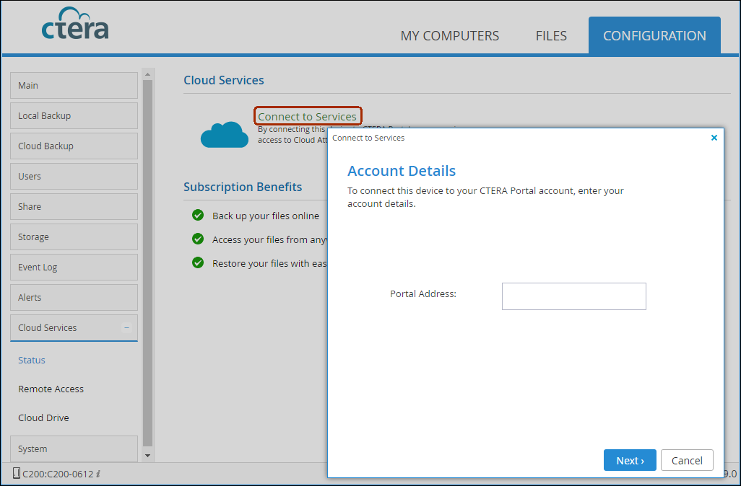The height and width of the screenshot is (486, 741).
Task: Select Status under Cloud Services
Action: (x=32, y=360)
